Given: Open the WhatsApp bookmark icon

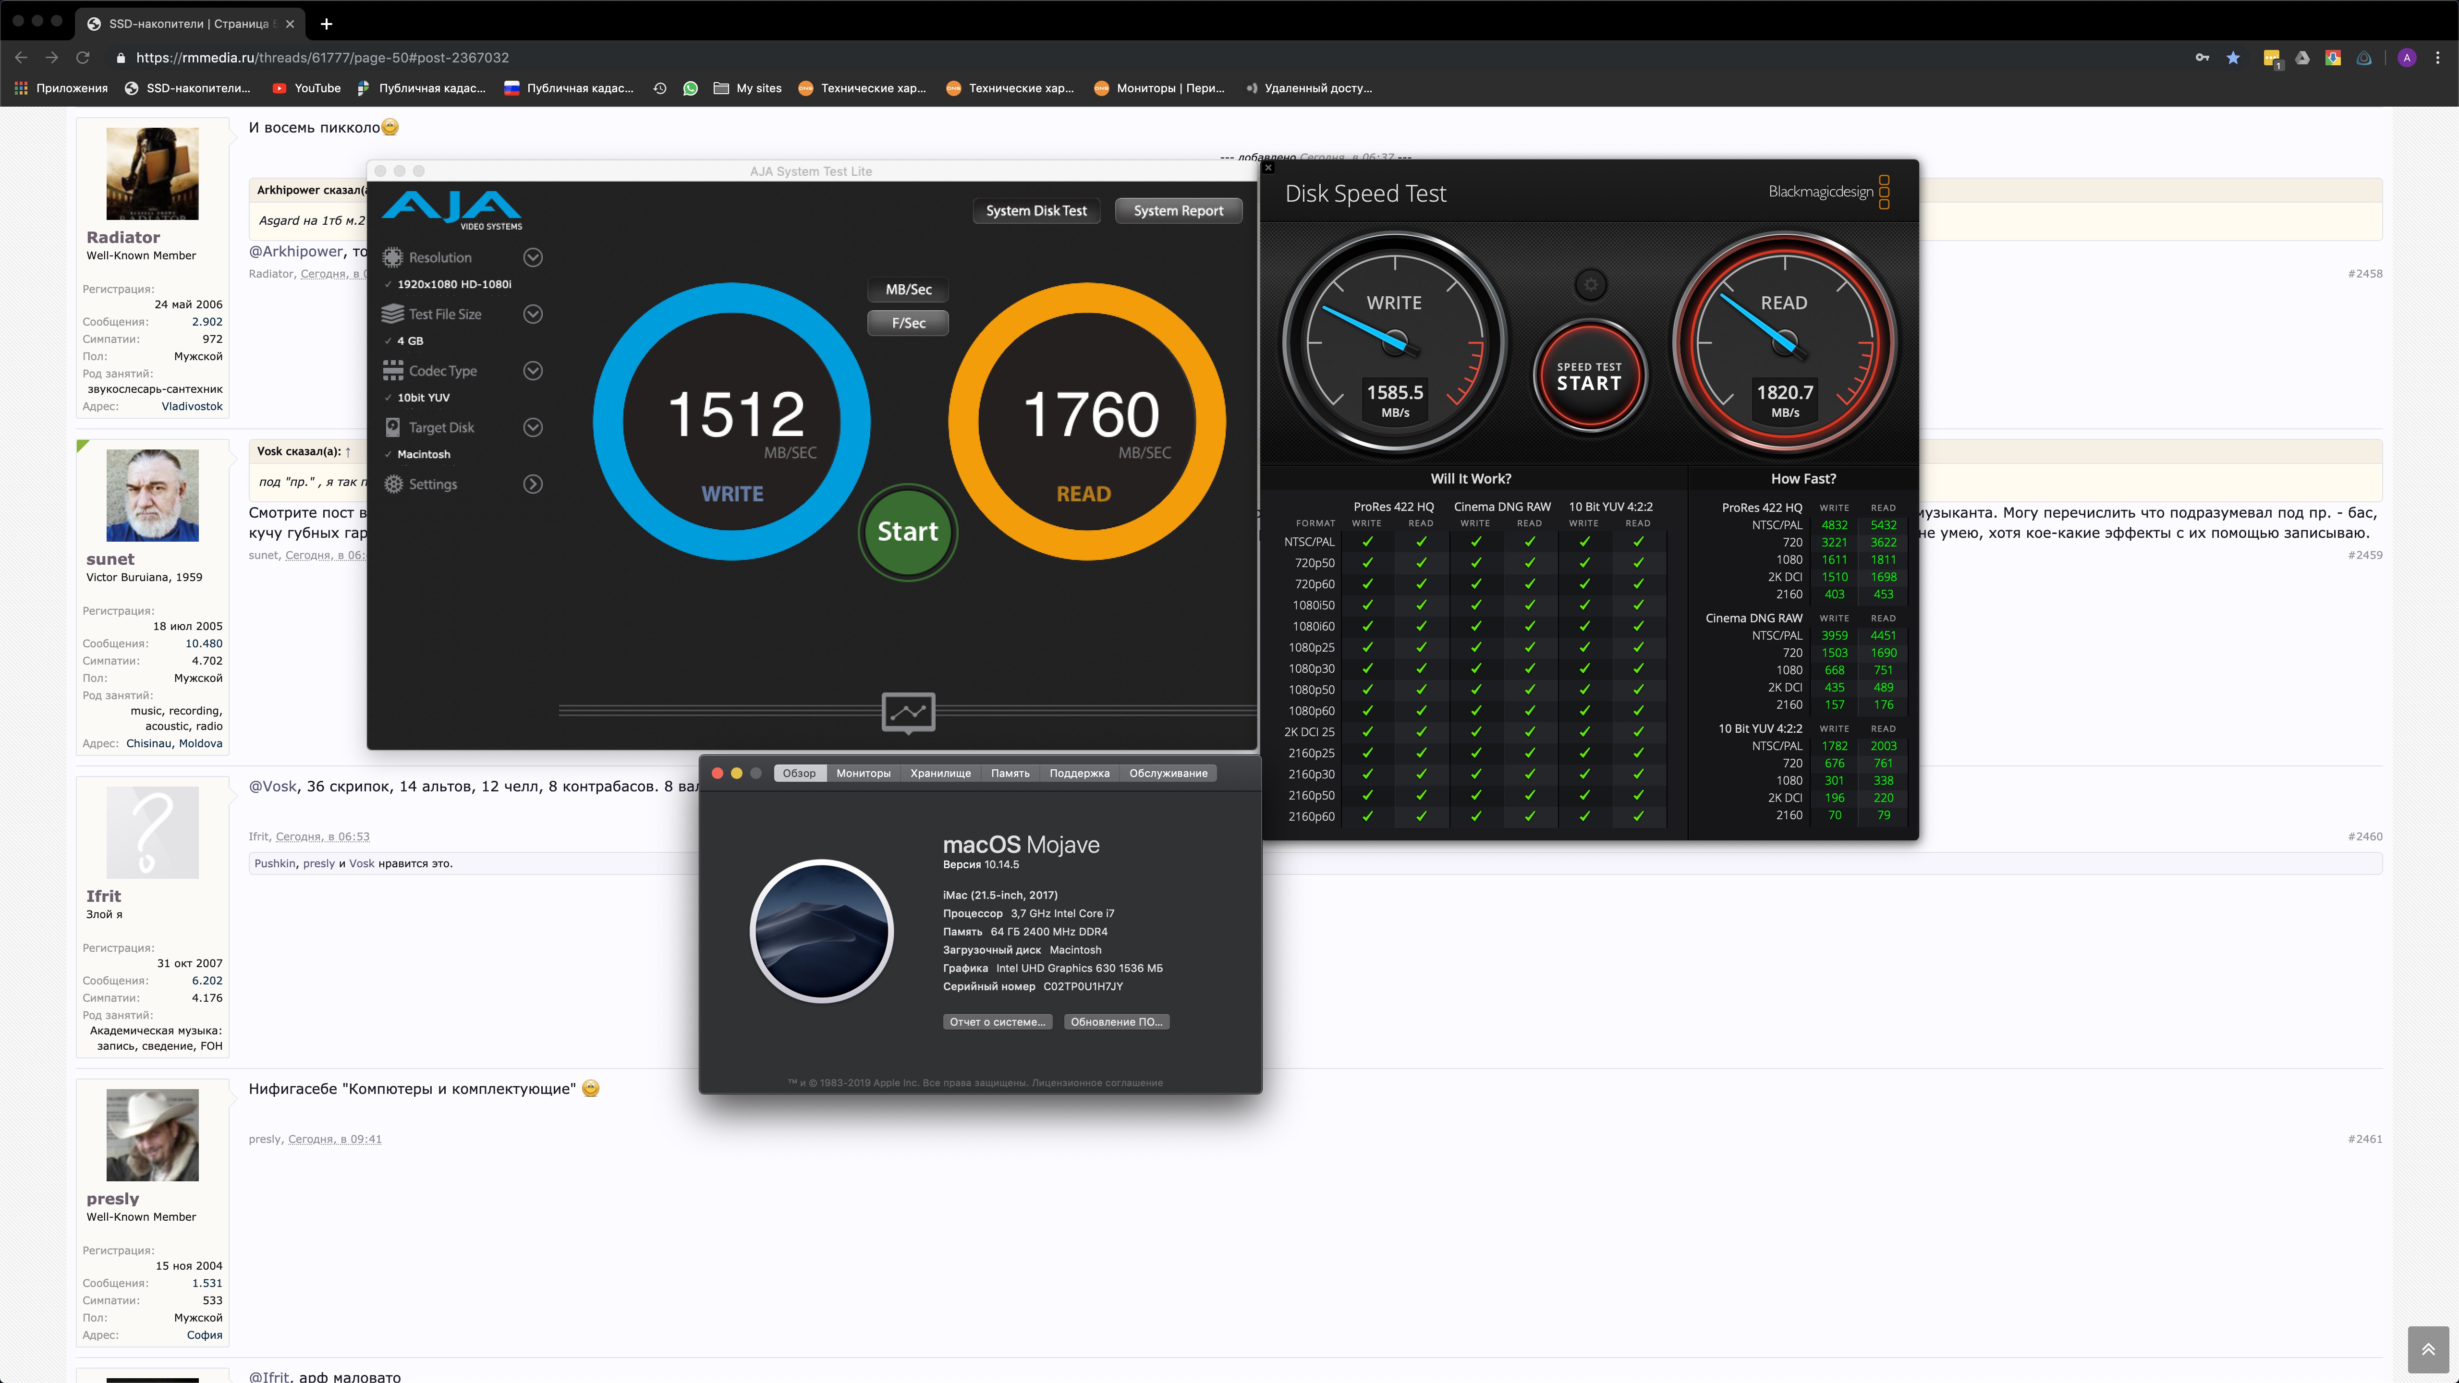Looking at the screenshot, I should click(690, 89).
